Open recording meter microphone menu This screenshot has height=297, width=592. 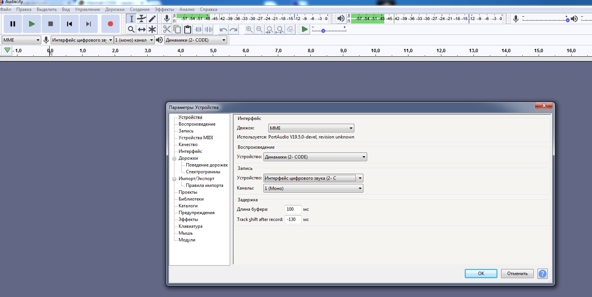[x=167, y=19]
